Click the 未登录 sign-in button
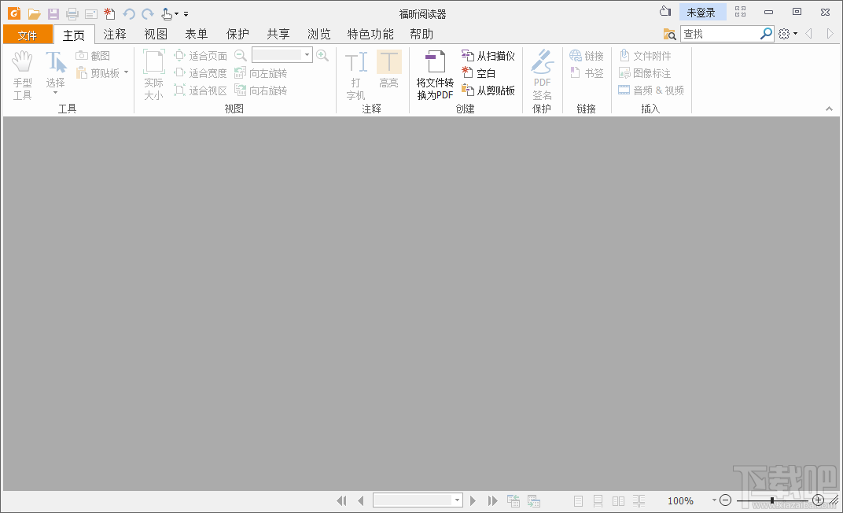 (702, 12)
